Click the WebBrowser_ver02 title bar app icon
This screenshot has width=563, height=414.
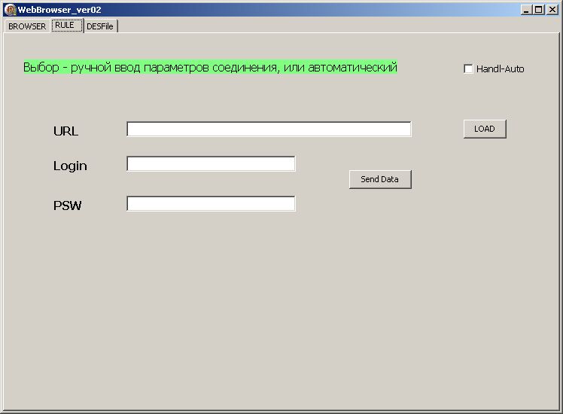11,9
